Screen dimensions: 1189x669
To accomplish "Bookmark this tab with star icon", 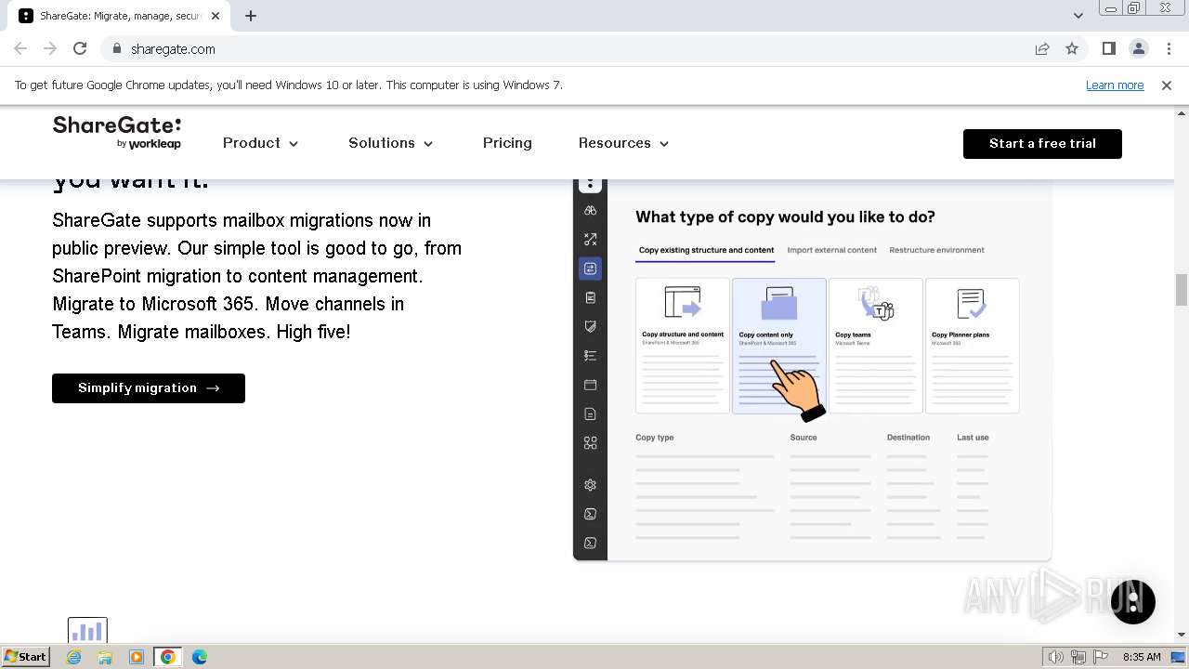I will (x=1072, y=49).
